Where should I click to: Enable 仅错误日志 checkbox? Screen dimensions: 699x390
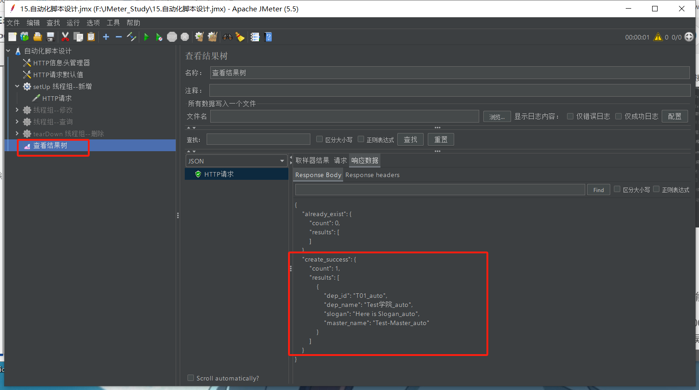(x=570, y=116)
